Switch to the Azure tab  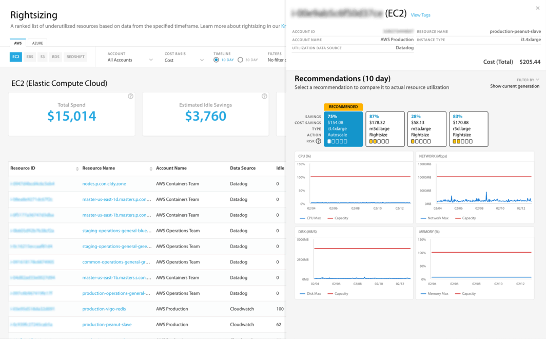point(37,43)
